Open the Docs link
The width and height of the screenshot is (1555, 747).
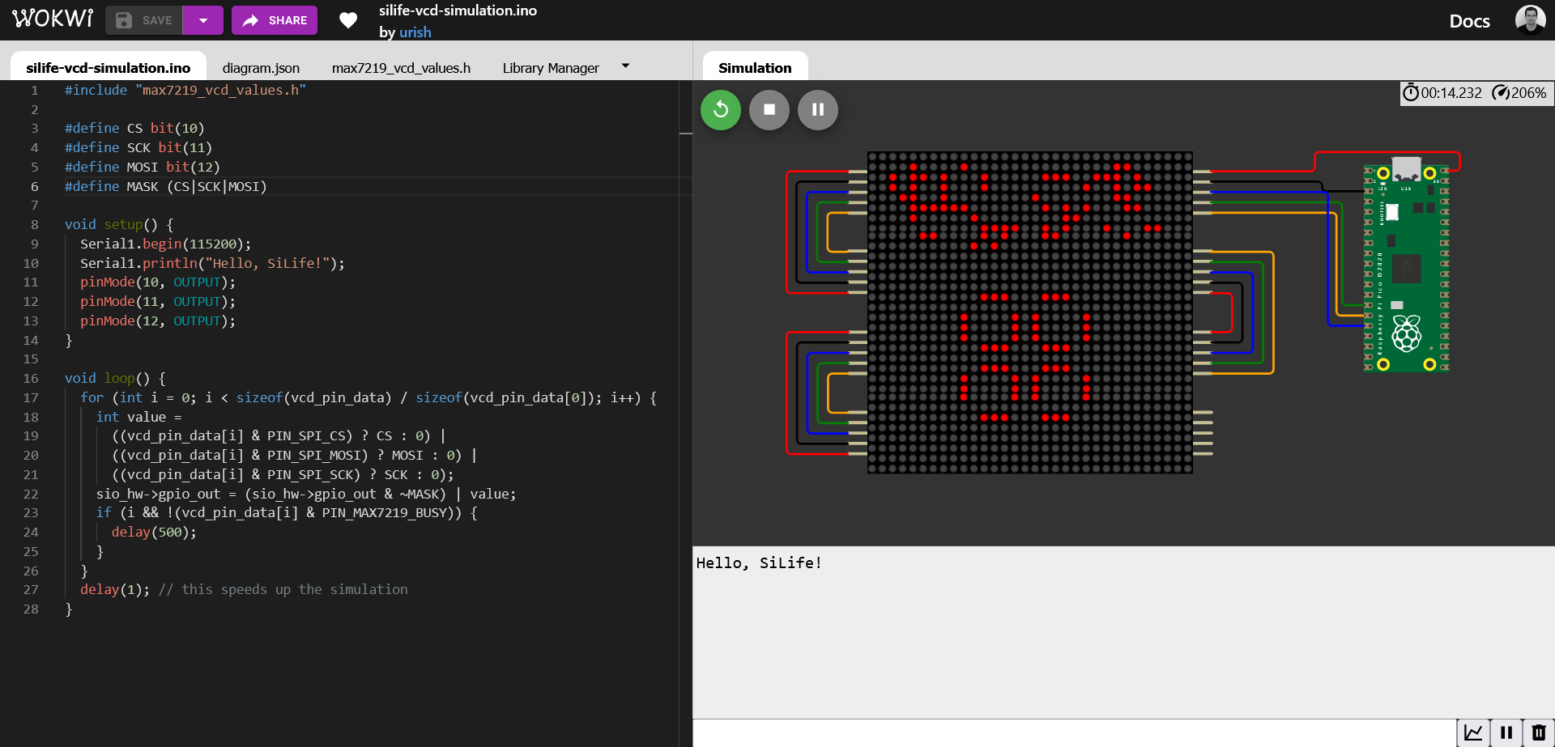click(x=1469, y=21)
